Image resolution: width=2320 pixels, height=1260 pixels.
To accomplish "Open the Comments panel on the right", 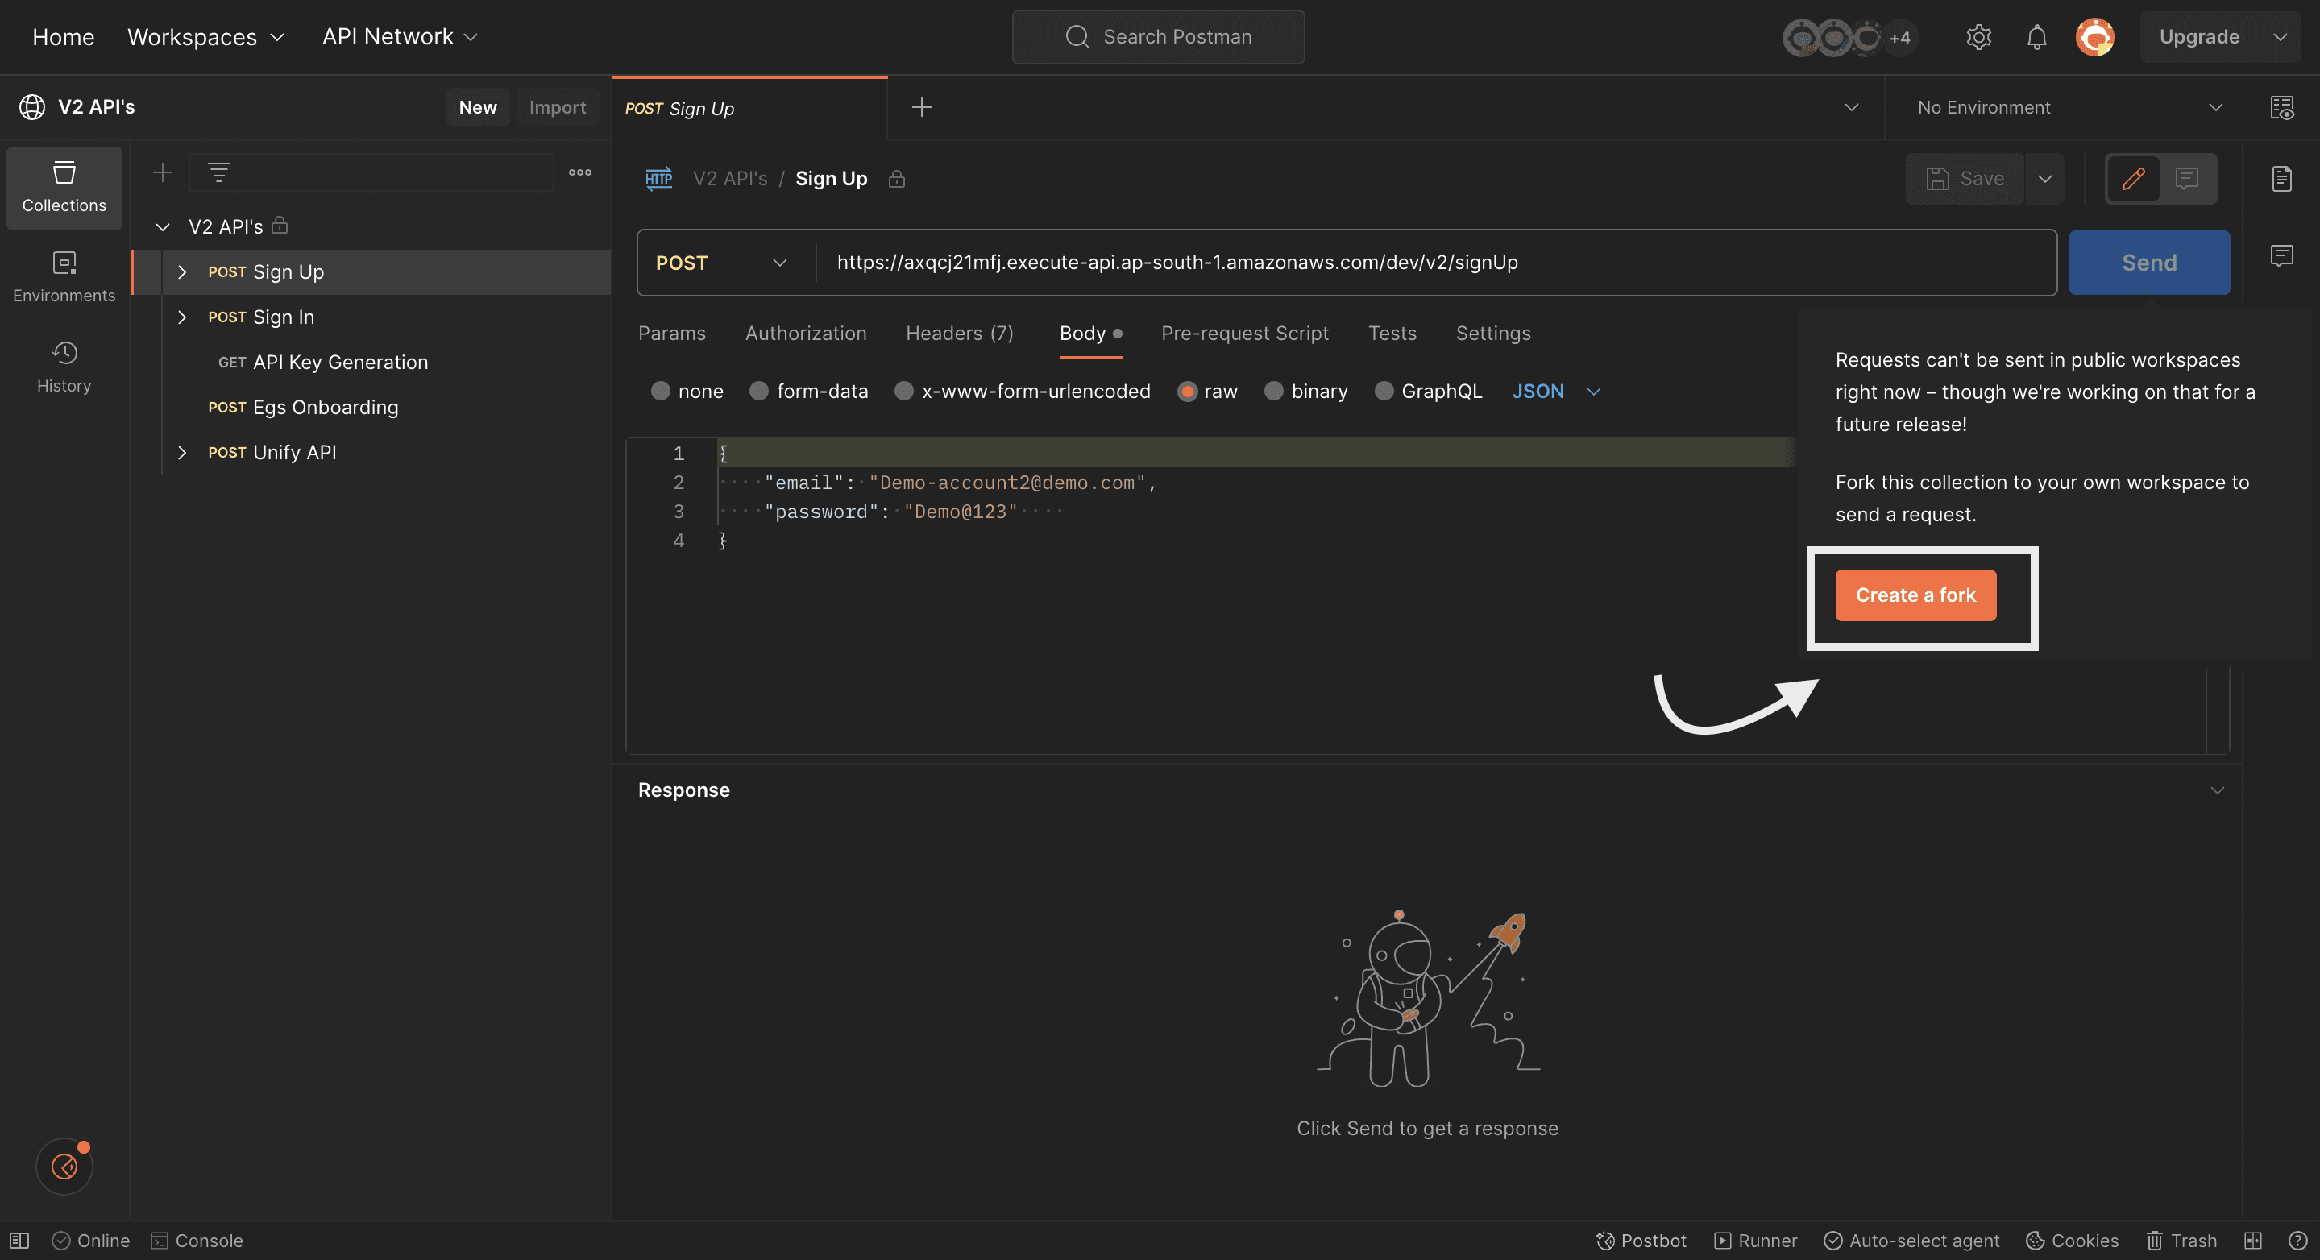I will click(x=2282, y=255).
